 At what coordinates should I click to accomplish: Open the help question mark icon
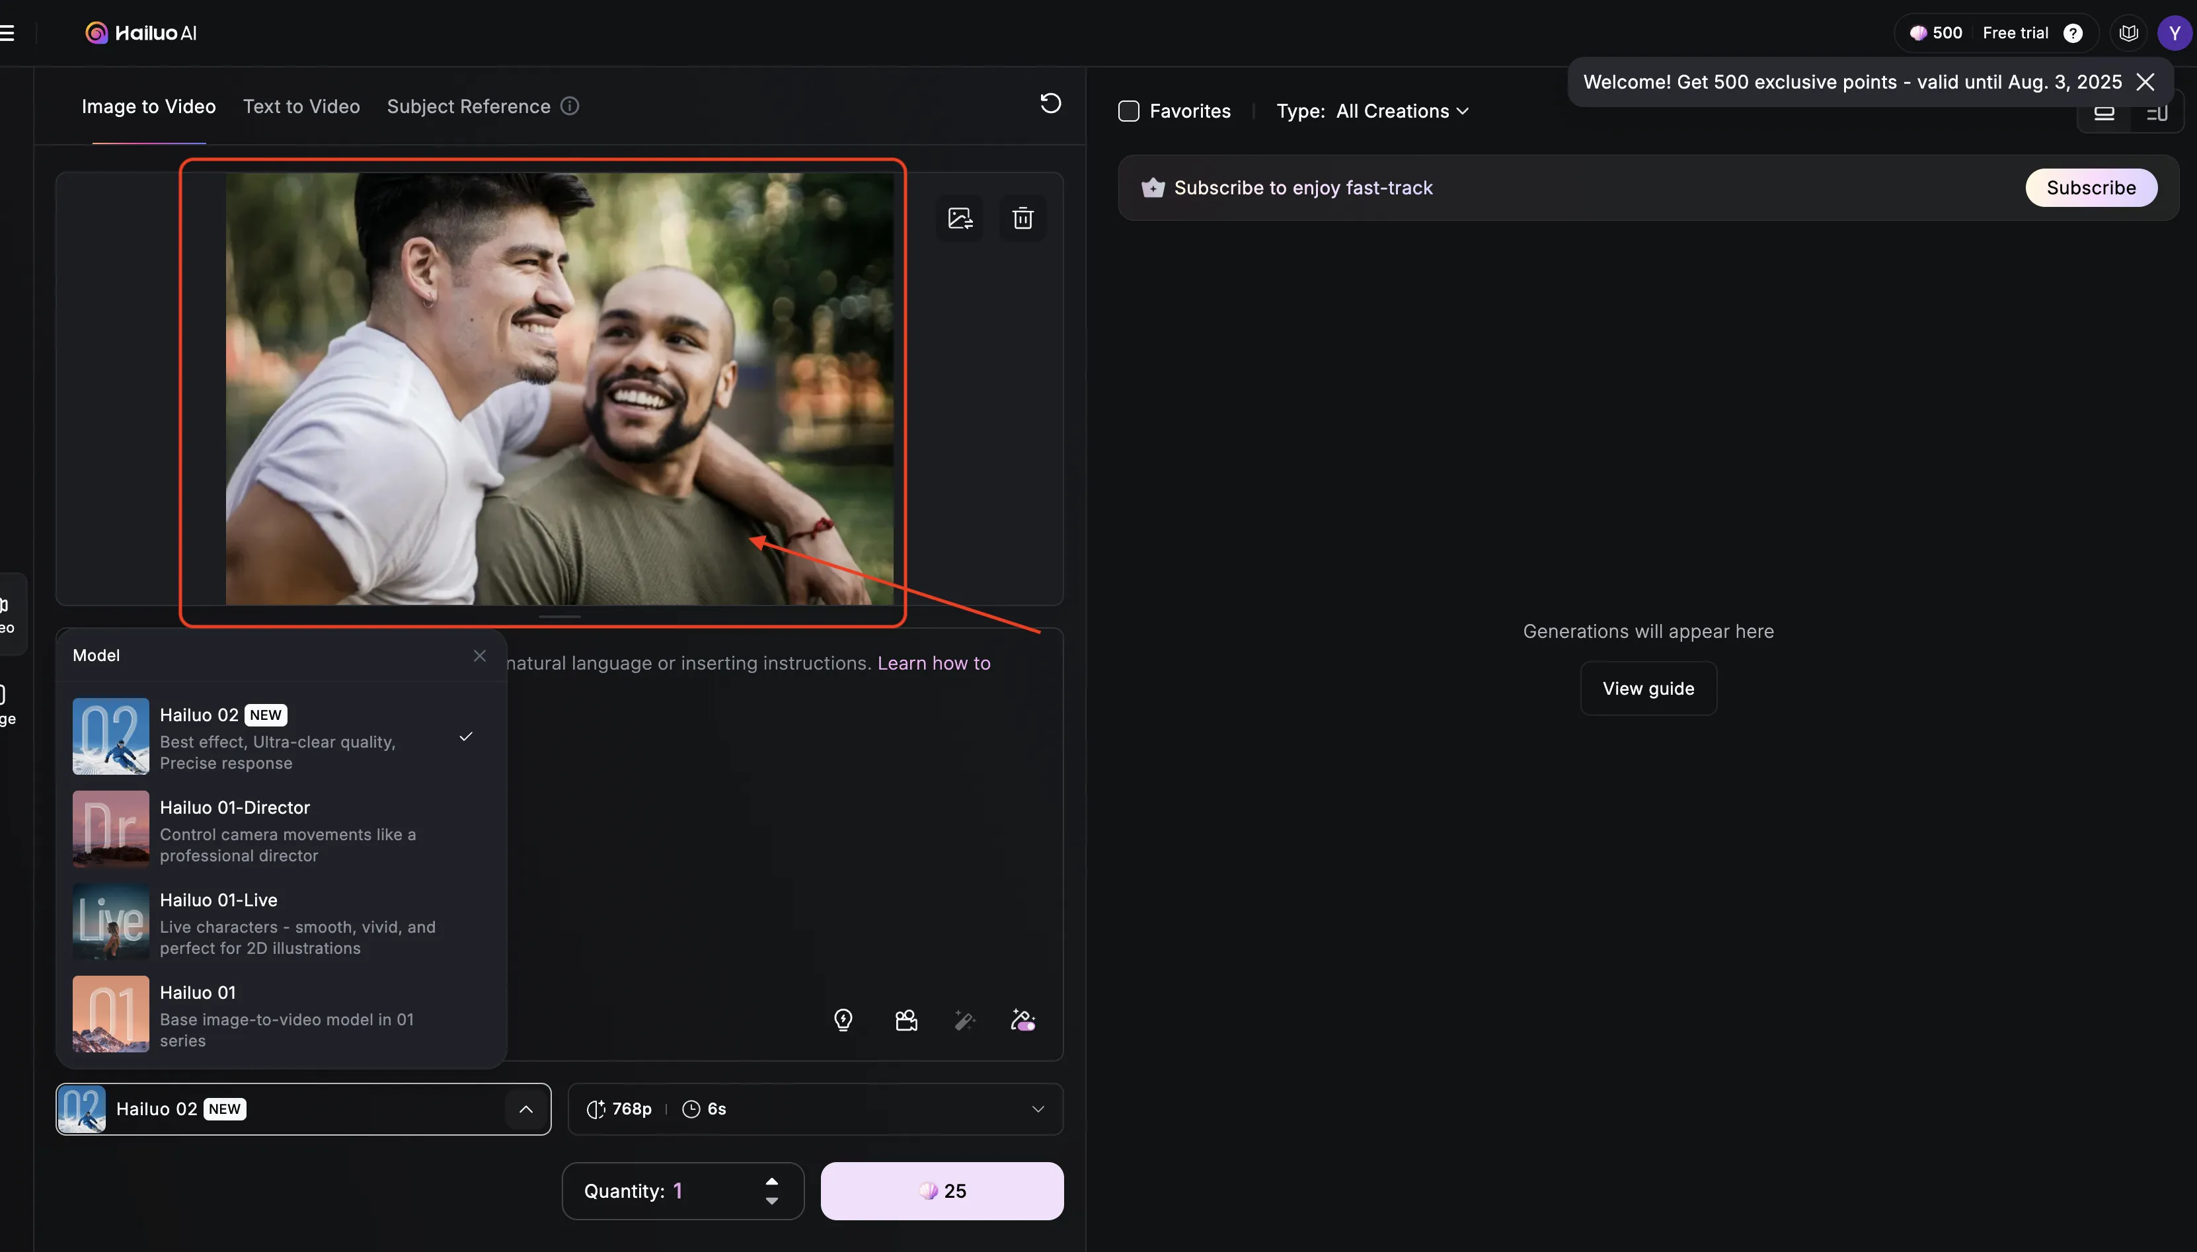[2072, 34]
